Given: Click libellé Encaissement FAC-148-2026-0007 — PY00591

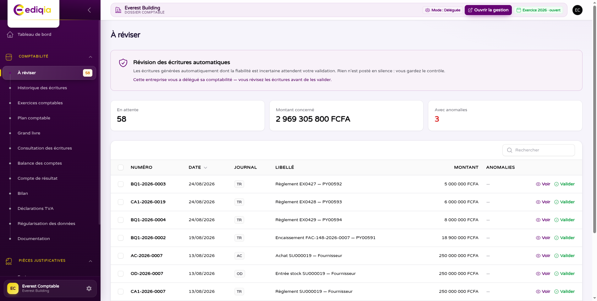Looking at the screenshot, I should pos(325,238).
